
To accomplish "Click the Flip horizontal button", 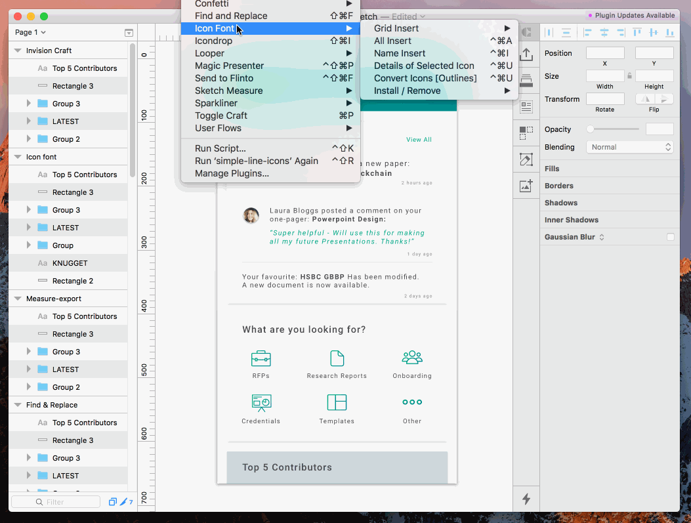I will coord(646,98).
